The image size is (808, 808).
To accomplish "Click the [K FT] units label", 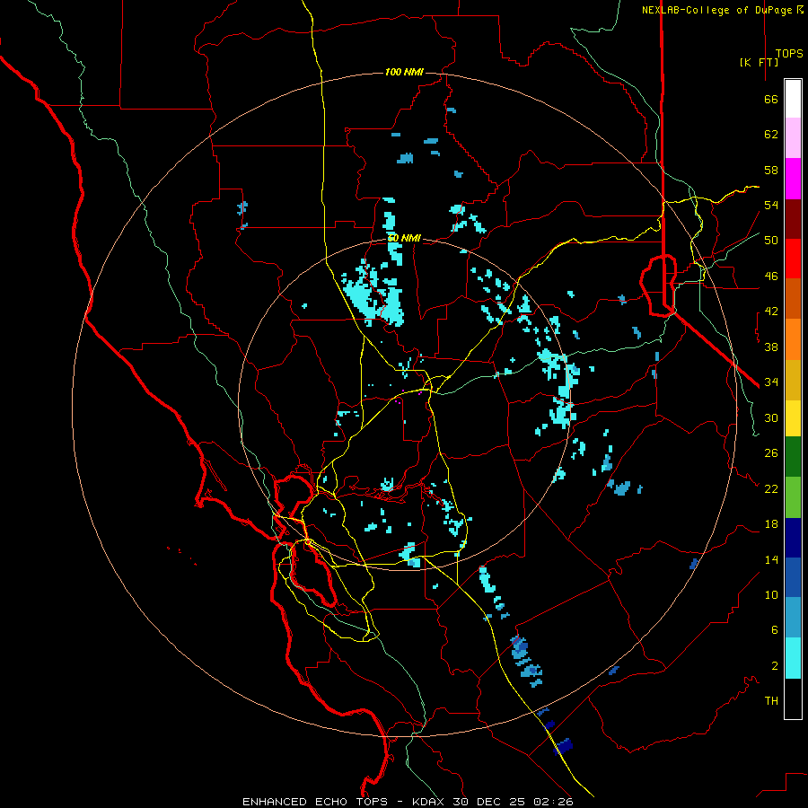I will click(759, 62).
